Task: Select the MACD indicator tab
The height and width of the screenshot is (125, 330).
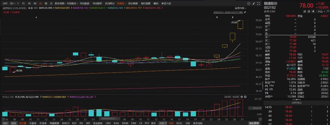Action: (66, 123)
